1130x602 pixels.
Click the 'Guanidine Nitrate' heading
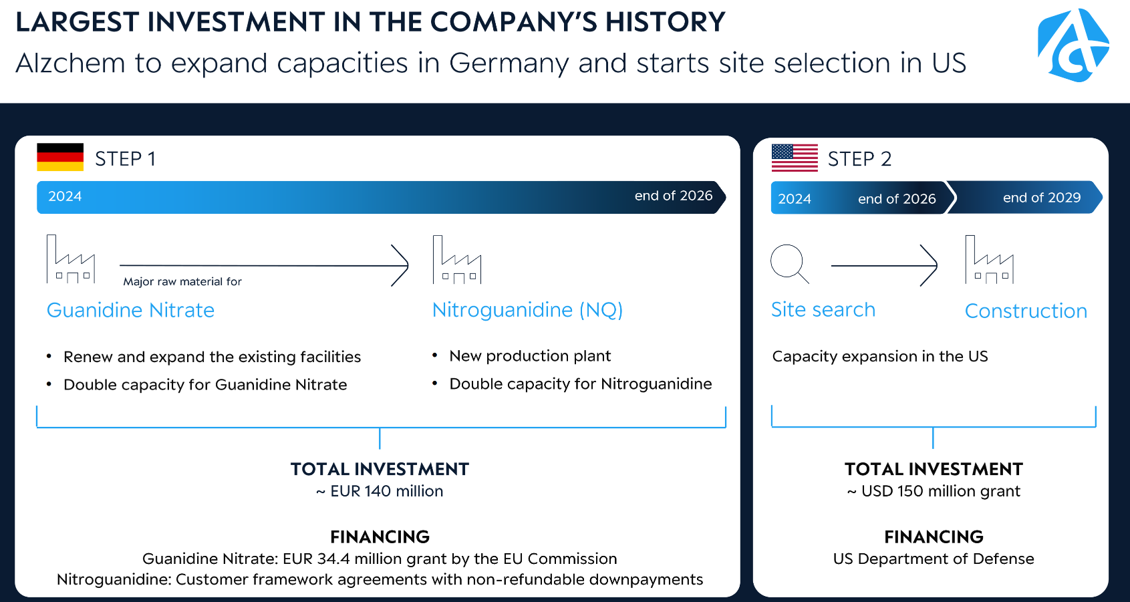click(x=130, y=310)
